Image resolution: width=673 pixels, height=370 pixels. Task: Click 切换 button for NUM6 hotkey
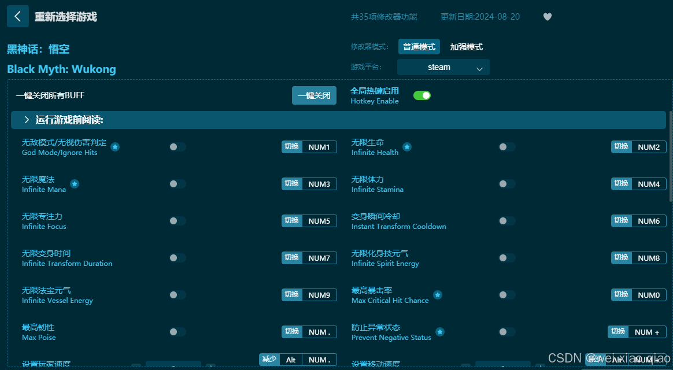click(x=622, y=221)
